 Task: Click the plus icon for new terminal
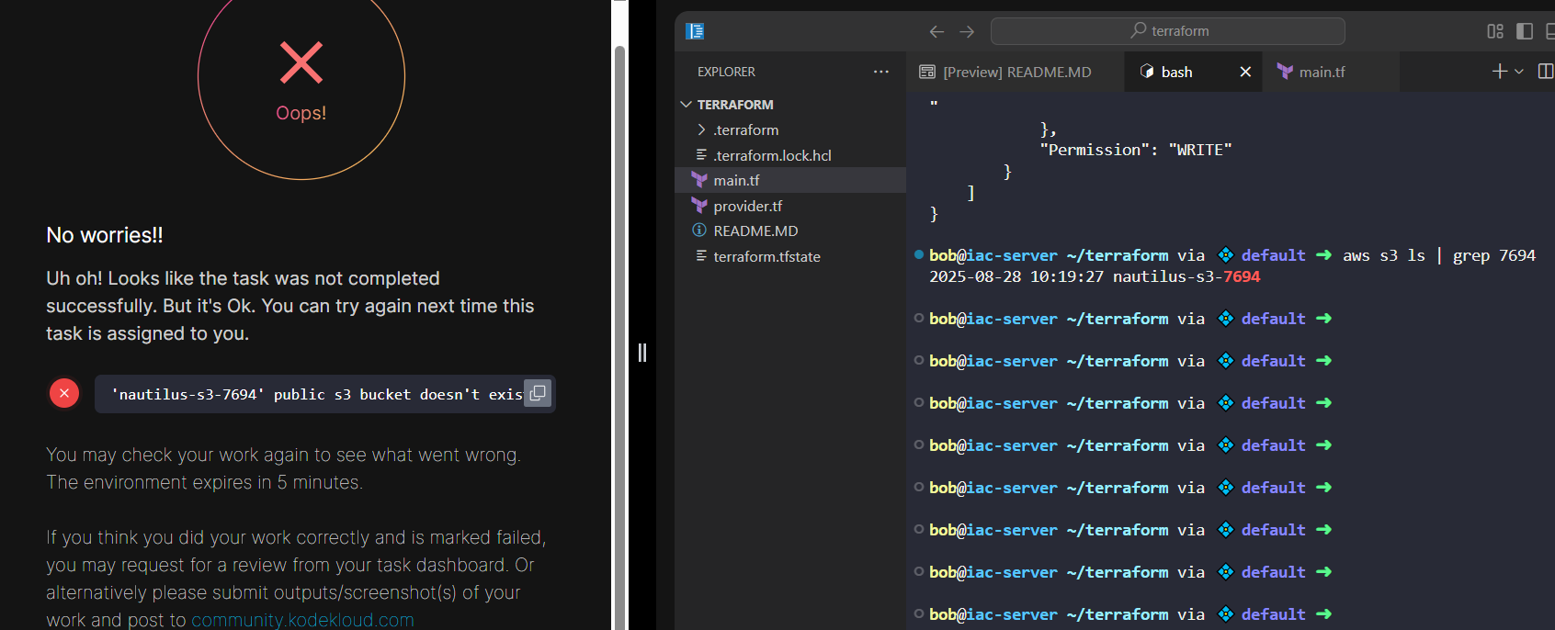[x=1499, y=72]
